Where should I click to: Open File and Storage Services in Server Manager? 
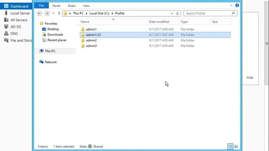21,41
